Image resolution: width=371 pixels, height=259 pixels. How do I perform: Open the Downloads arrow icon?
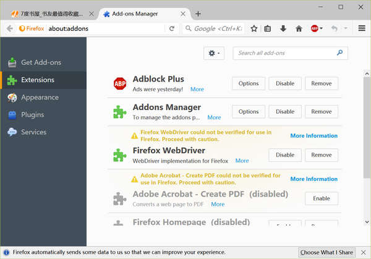point(283,28)
